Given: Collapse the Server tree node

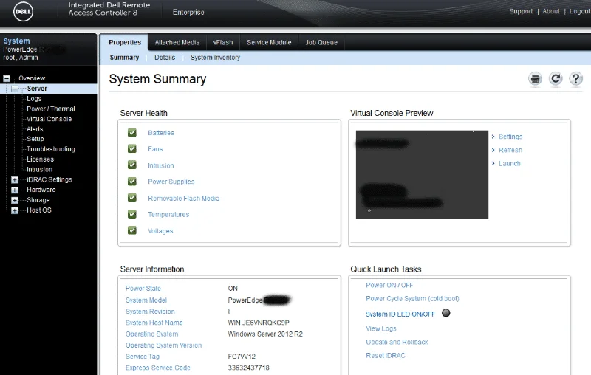Looking at the screenshot, I should tap(15, 89).
